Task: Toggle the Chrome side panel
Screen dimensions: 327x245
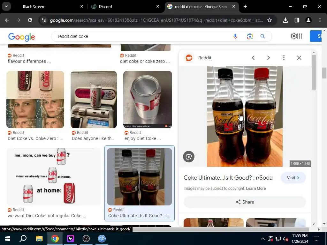Action: 297,20
